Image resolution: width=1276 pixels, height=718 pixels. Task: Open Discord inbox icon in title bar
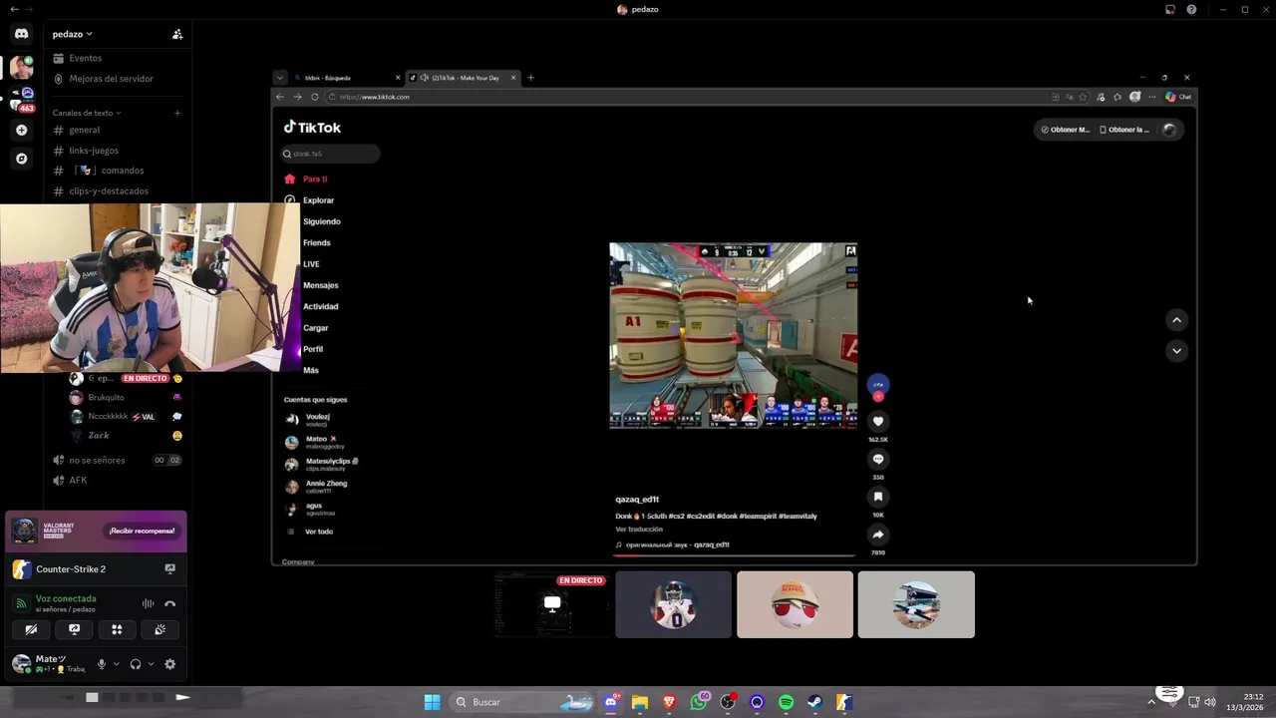pyautogui.click(x=1170, y=9)
